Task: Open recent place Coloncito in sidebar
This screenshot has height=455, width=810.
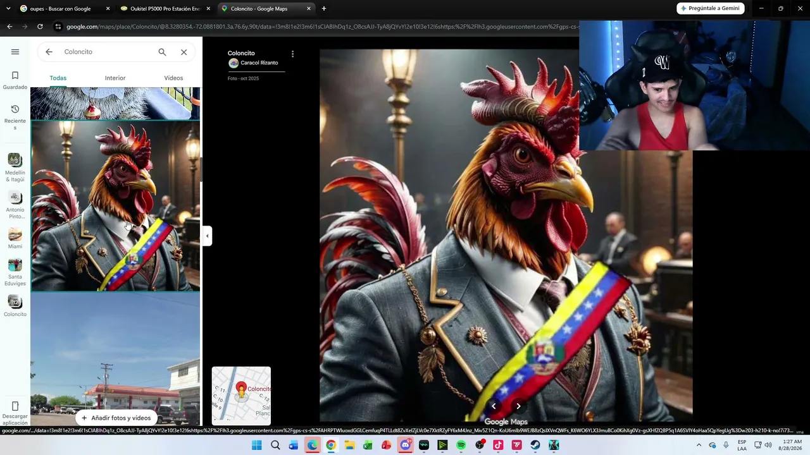Action: click(15, 306)
